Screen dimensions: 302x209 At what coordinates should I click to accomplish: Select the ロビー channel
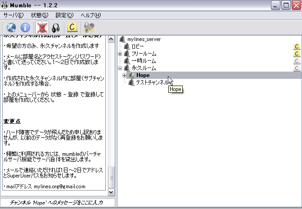point(138,46)
